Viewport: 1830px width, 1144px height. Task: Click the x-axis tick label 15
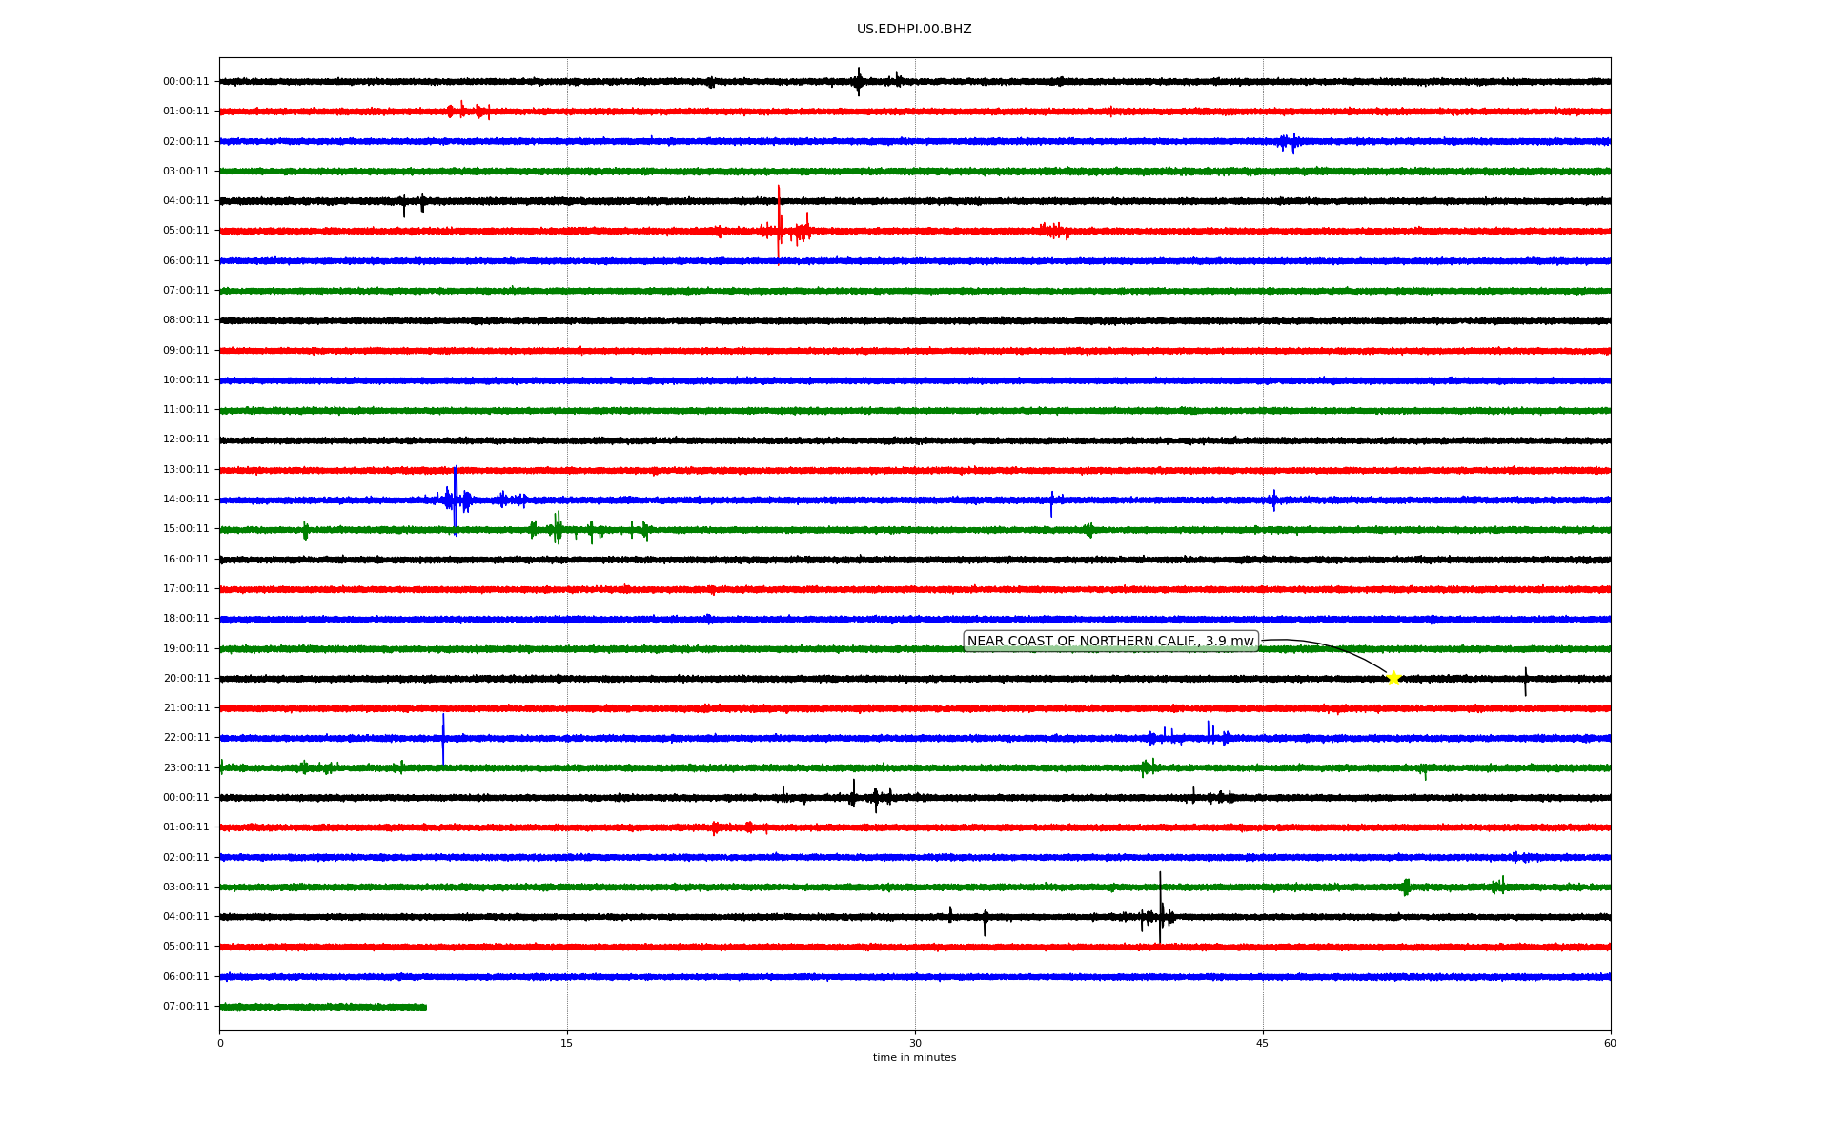pos(567,1043)
